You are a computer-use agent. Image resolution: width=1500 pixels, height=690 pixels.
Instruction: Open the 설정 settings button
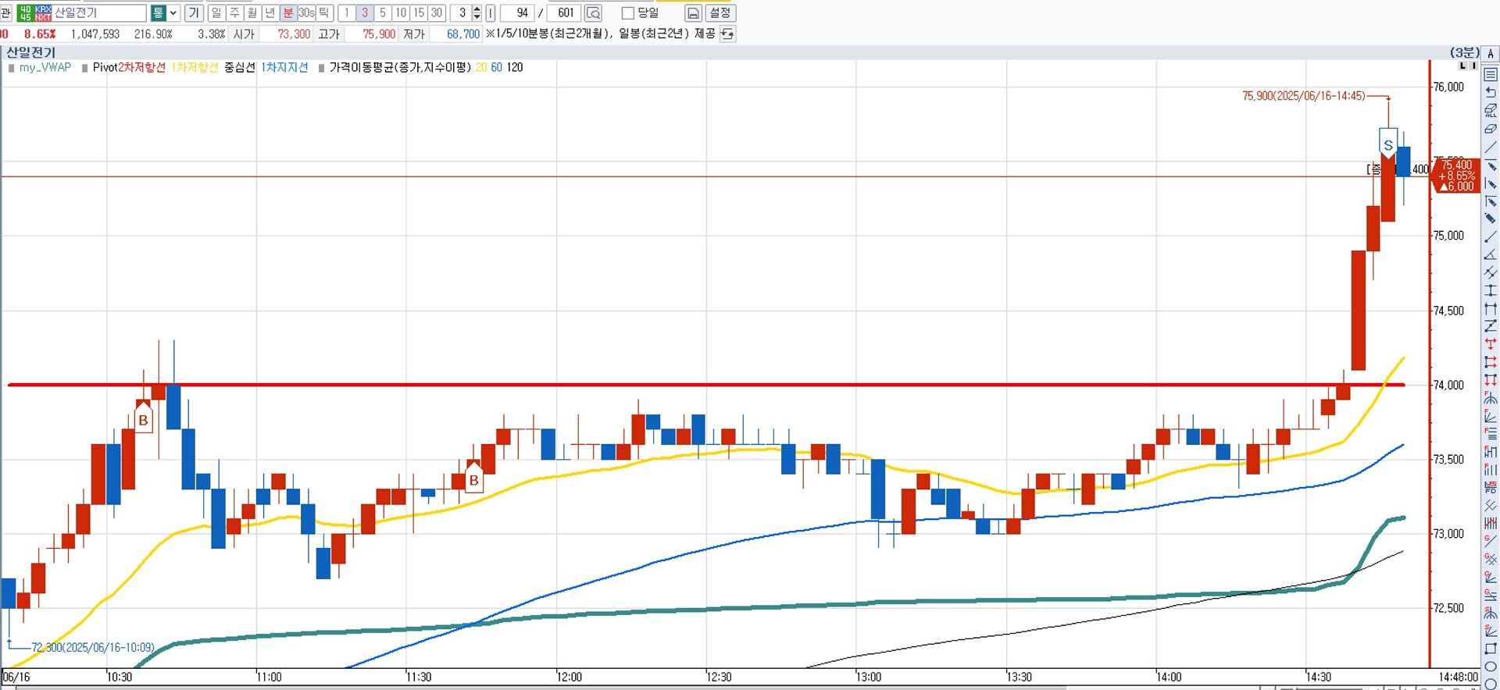[720, 13]
